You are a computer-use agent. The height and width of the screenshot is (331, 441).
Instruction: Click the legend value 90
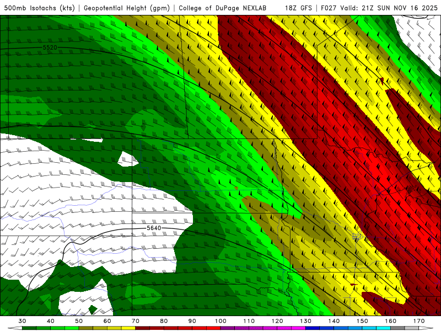(x=192, y=321)
